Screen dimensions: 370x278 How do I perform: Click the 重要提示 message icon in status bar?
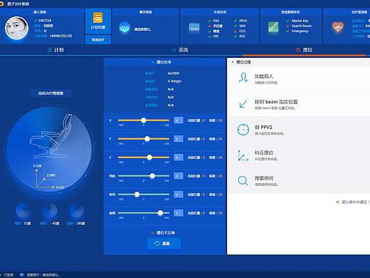(x=22, y=275)
